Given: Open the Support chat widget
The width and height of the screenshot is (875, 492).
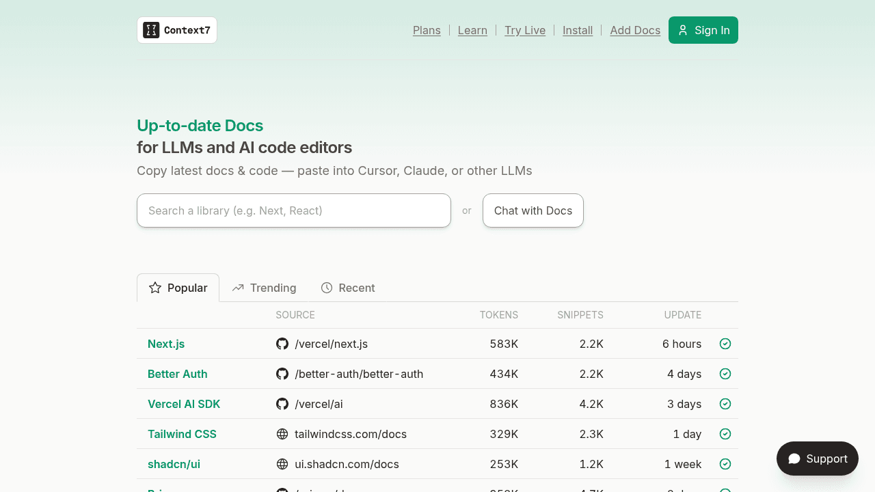Looking at the screenshot, I should (817, 459).
